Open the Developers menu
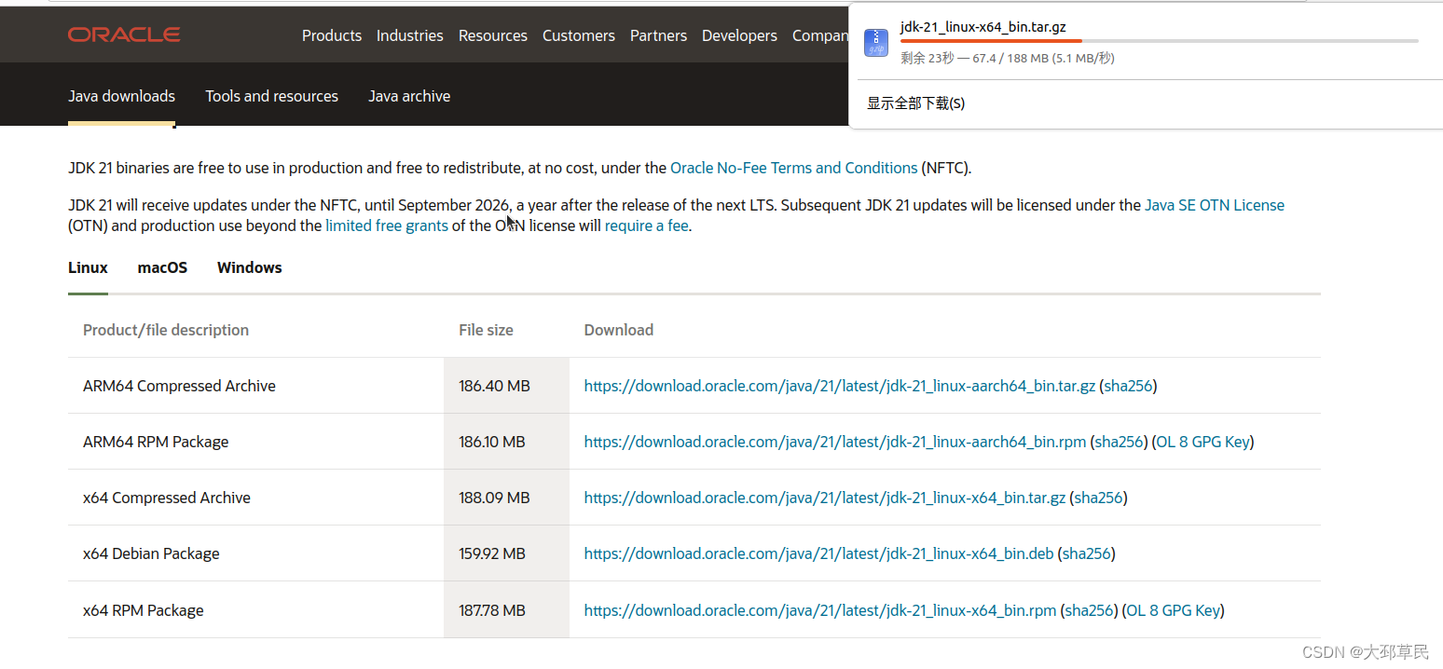The image size is (1443, 669). (739, 35)
